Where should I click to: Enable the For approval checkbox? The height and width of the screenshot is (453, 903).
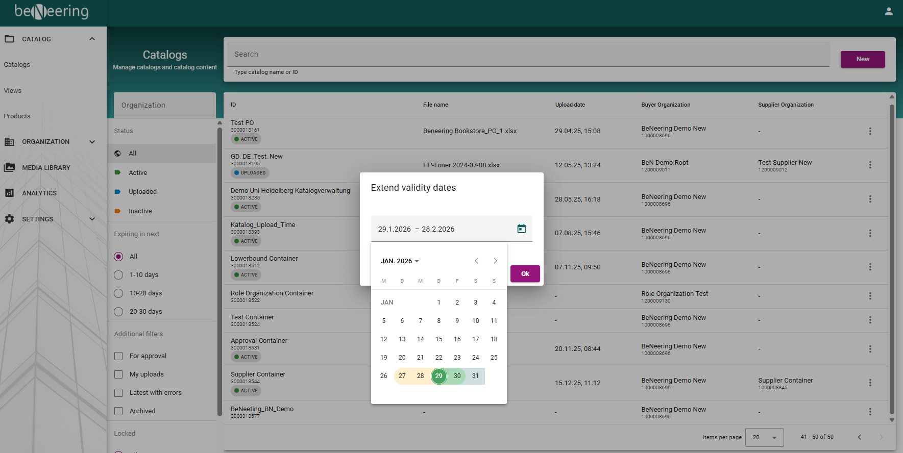(x=118, y=356)
